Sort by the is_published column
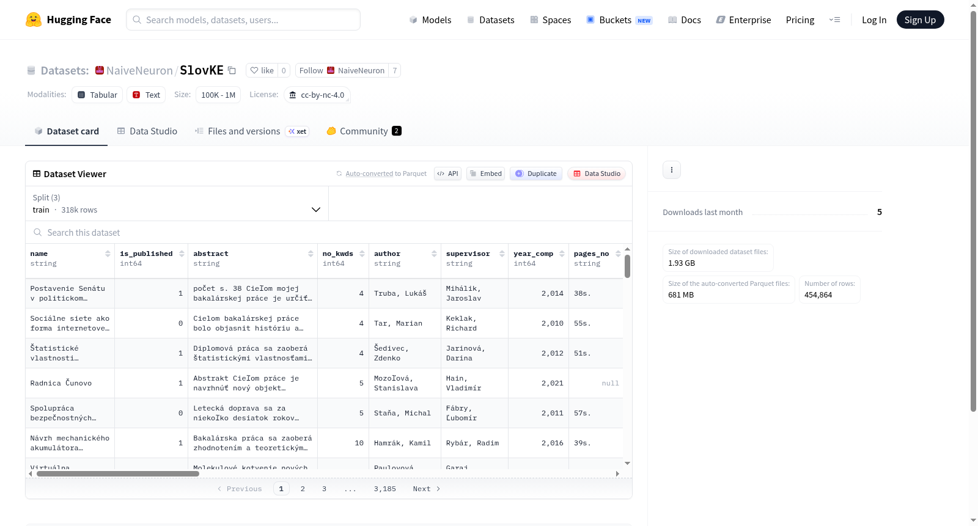The height and width of the screenshot is (526, 978). [182, 254]
